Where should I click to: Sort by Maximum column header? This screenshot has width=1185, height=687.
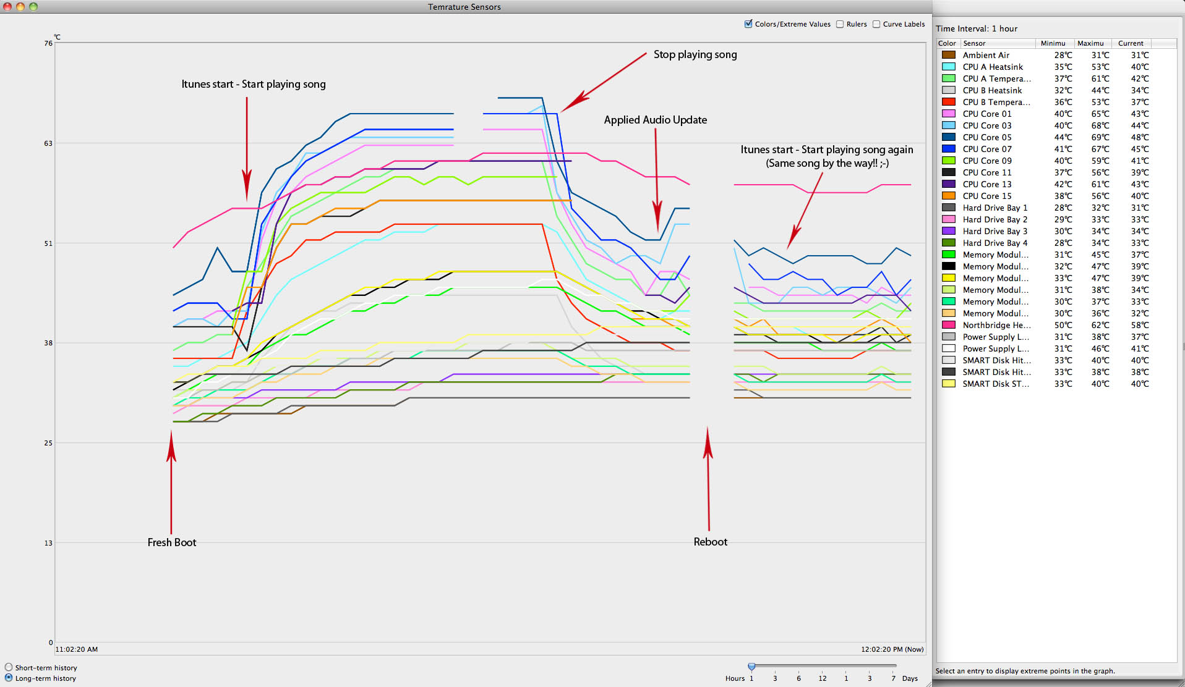click(1093, 43)
